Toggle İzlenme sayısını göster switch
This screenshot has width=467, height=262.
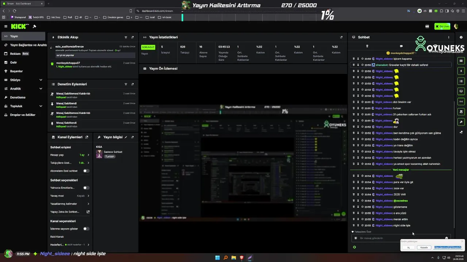coord(86,229)
